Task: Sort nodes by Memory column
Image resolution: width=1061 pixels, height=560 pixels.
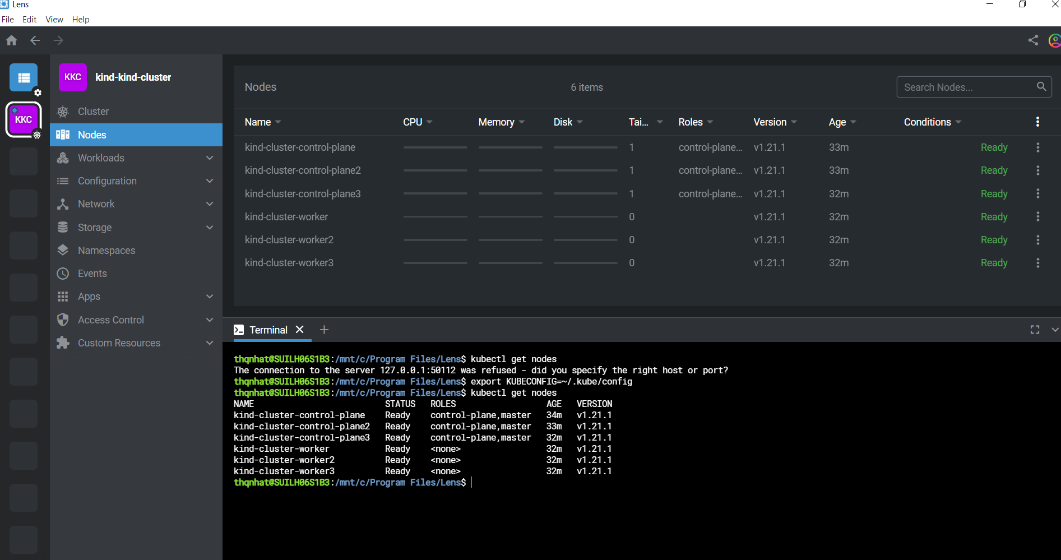Action: [502, 122]
